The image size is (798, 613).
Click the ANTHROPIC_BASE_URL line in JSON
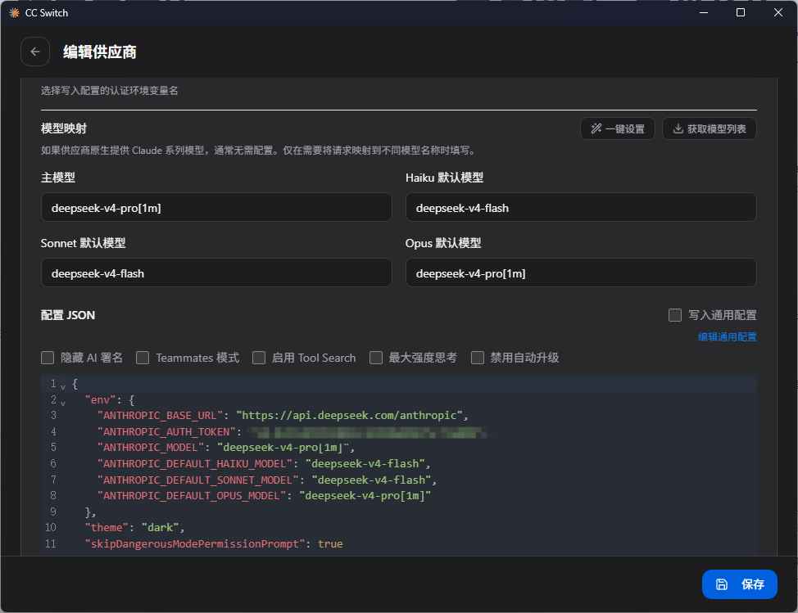[x=283, y=416]
